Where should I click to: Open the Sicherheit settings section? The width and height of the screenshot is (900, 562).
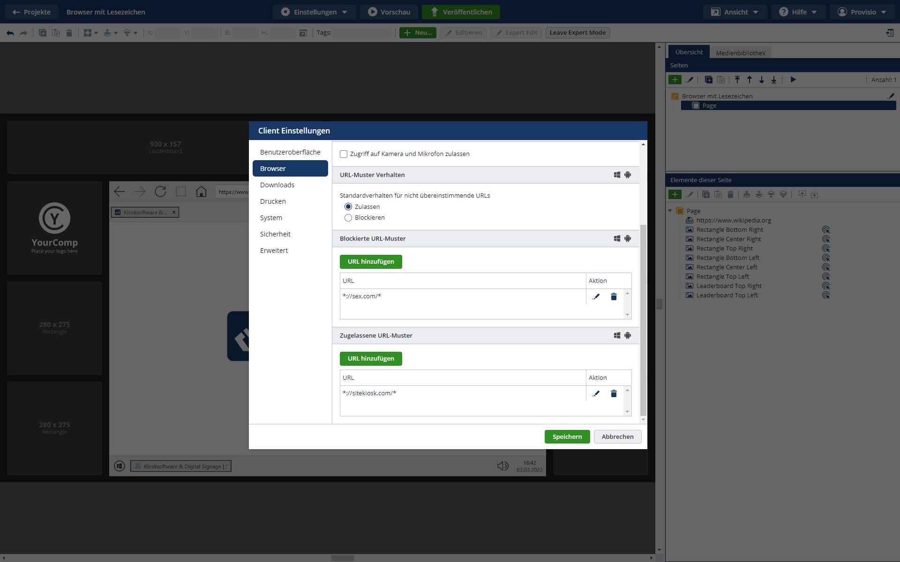[275, 234]
